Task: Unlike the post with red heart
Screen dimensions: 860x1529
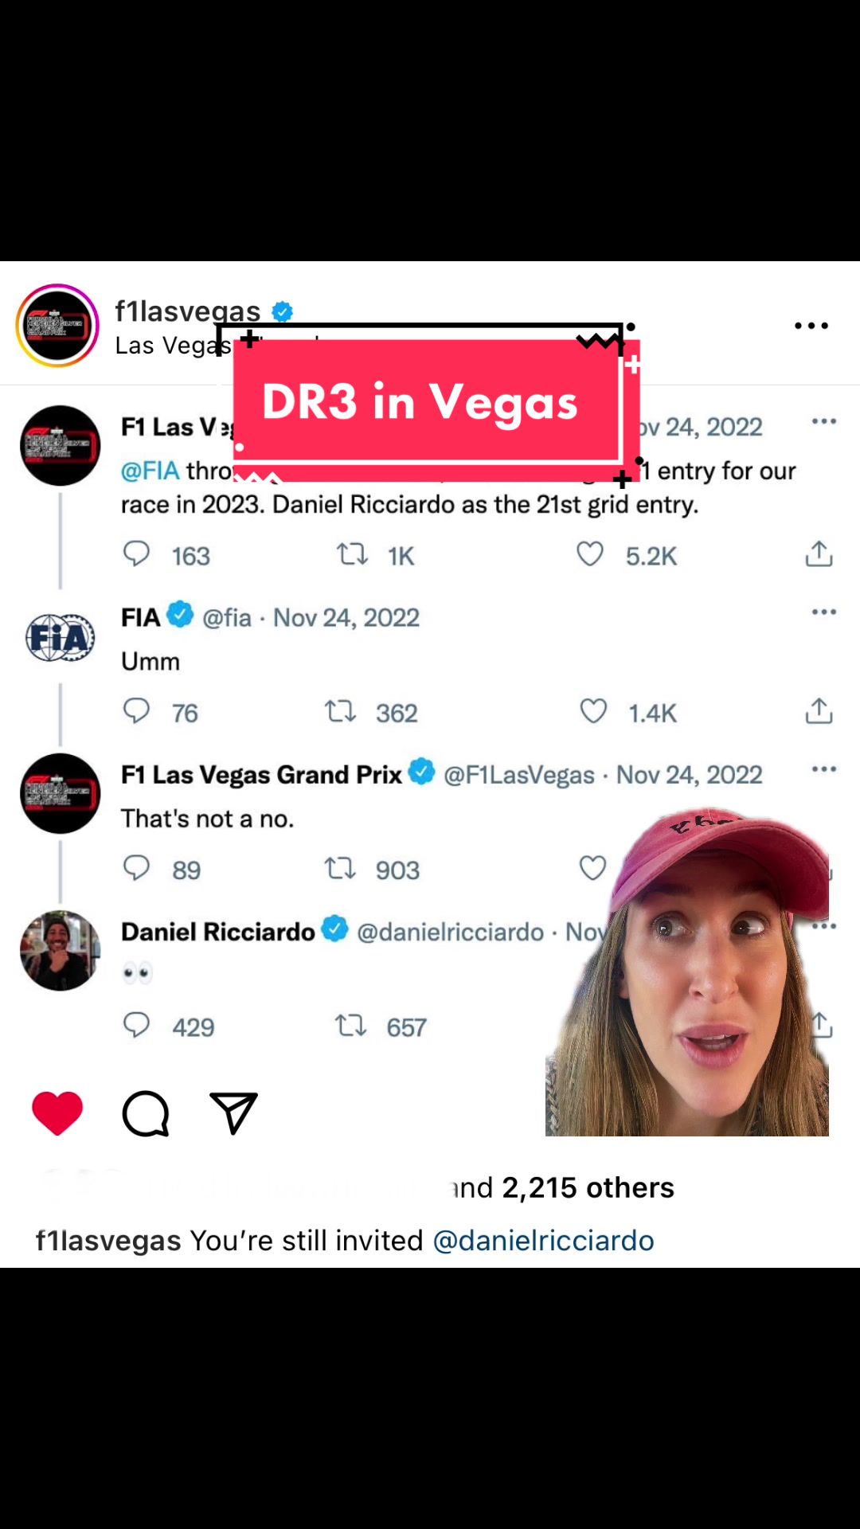Action: click(57, 1113)
